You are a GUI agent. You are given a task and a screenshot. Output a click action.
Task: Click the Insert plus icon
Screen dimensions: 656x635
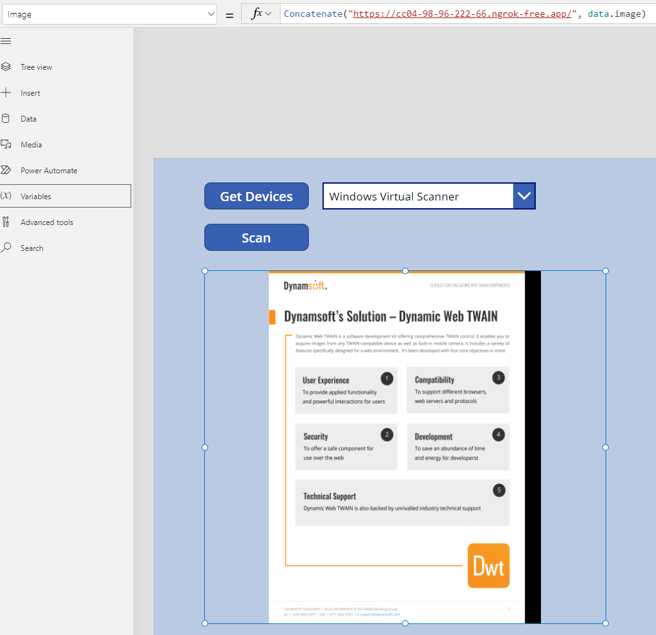6,92
